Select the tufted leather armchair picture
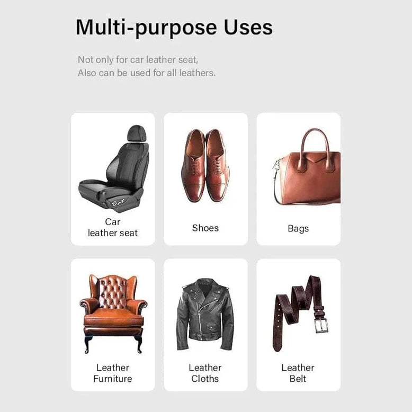Image resolution: width=412 pixels, height=412 pixels. click(x=113, y=314)
